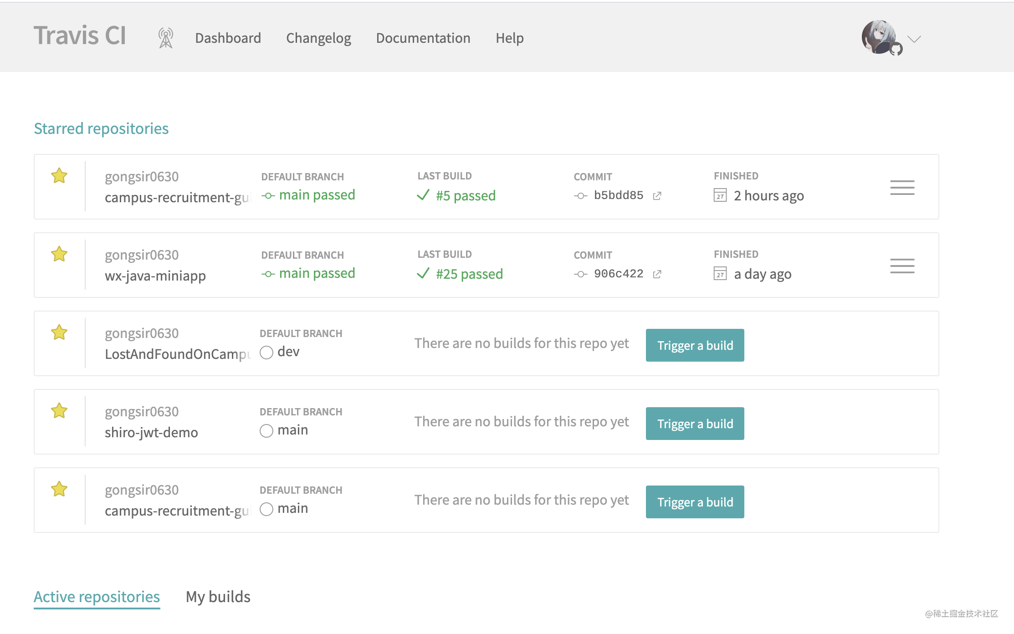Image resolution: width=1014 pixels, height=634 pixels.
Task: Click the star on first campus-recruitment repo
Action: [59, 176]
